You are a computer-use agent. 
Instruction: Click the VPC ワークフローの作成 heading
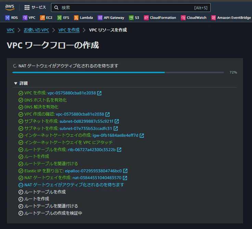tap(53, 45)
